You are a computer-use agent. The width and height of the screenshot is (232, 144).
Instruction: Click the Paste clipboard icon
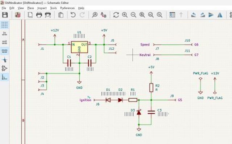[x=61, y=15]
